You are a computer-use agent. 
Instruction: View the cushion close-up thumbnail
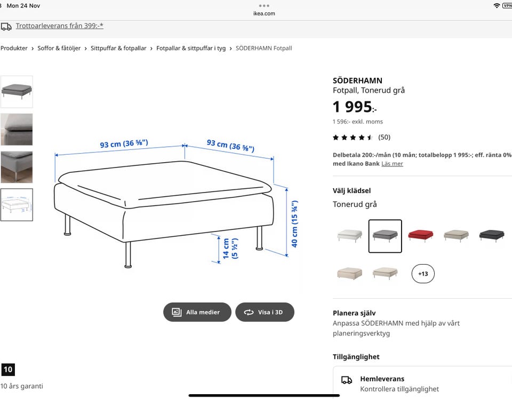(17, 129)
